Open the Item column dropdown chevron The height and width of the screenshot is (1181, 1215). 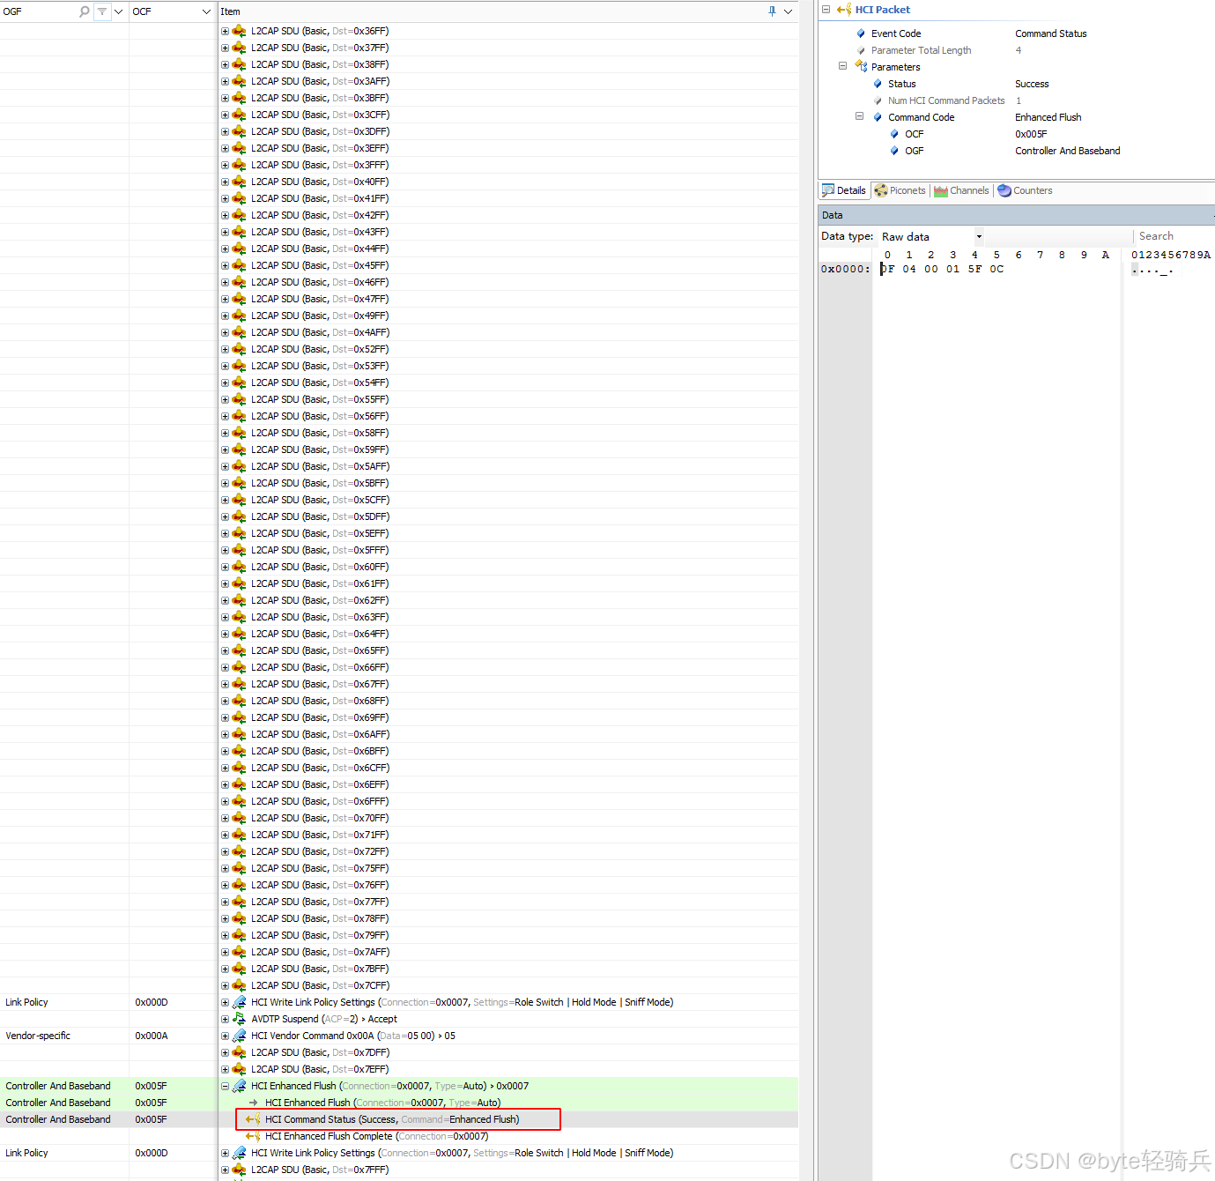click(788, 11)
